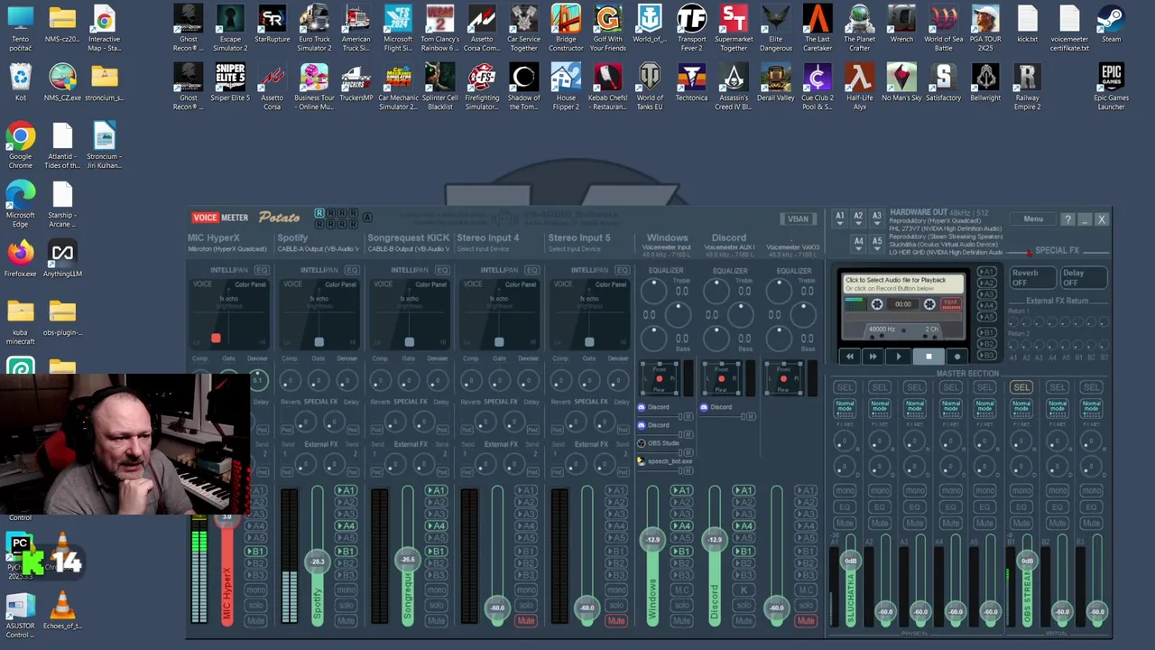The image size is (1155, 650).
Task: Toggle M.C on the Windows virtual strip
Action: 681,590
